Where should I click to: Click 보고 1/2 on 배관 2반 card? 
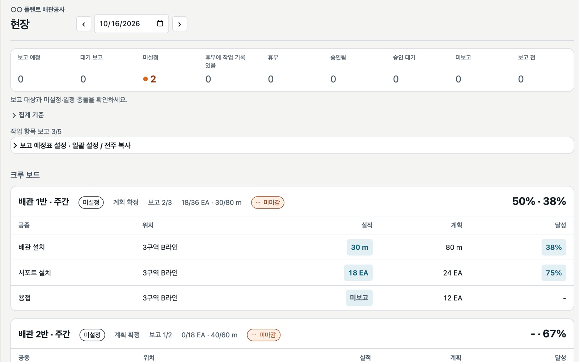point(161,335)
